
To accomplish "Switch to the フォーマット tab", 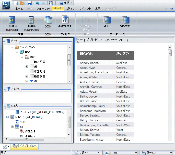I will point(43,9).
